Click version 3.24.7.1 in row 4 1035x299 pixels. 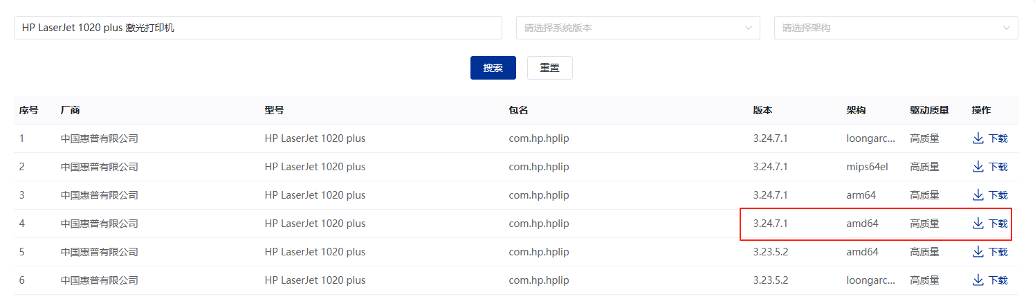click(771, 224)
